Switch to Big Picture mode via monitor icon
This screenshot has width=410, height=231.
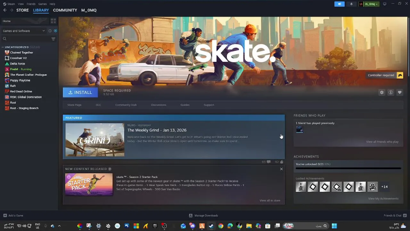tap(385, 4)
